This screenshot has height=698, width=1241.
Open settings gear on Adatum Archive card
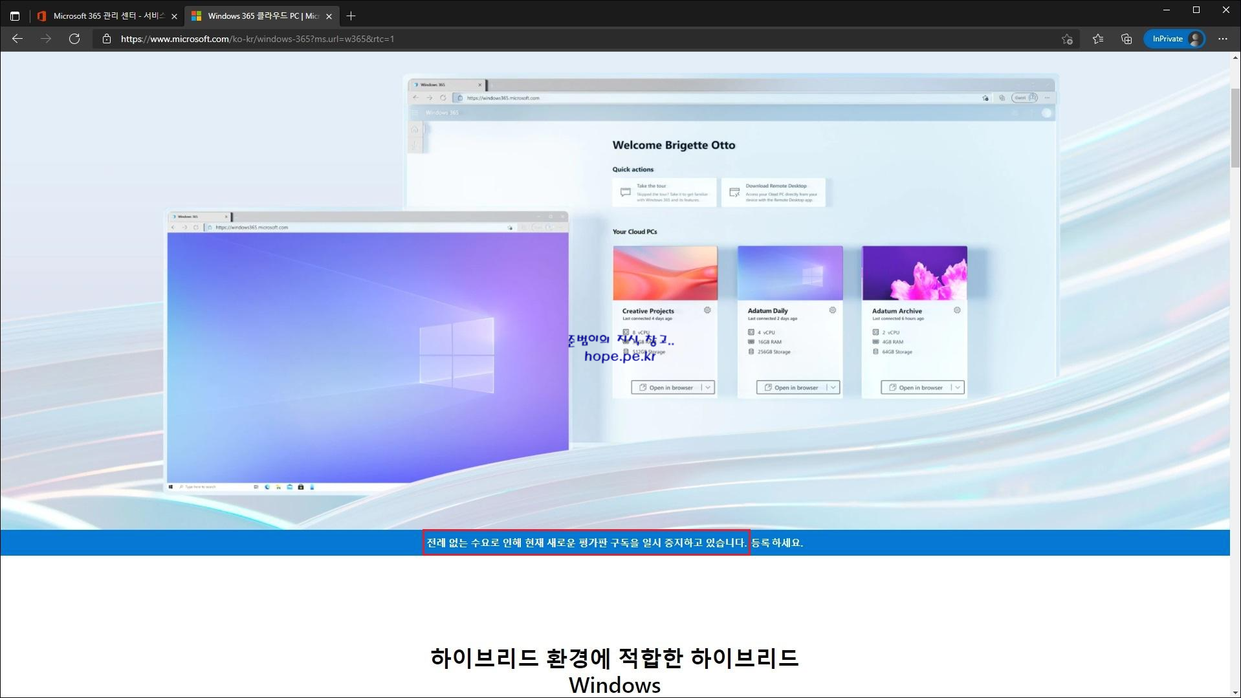(957, 311)
